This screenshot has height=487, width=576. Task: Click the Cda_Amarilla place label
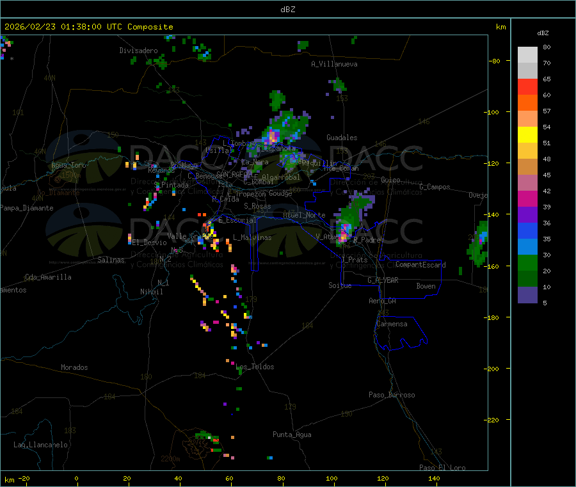click(48, 277)
